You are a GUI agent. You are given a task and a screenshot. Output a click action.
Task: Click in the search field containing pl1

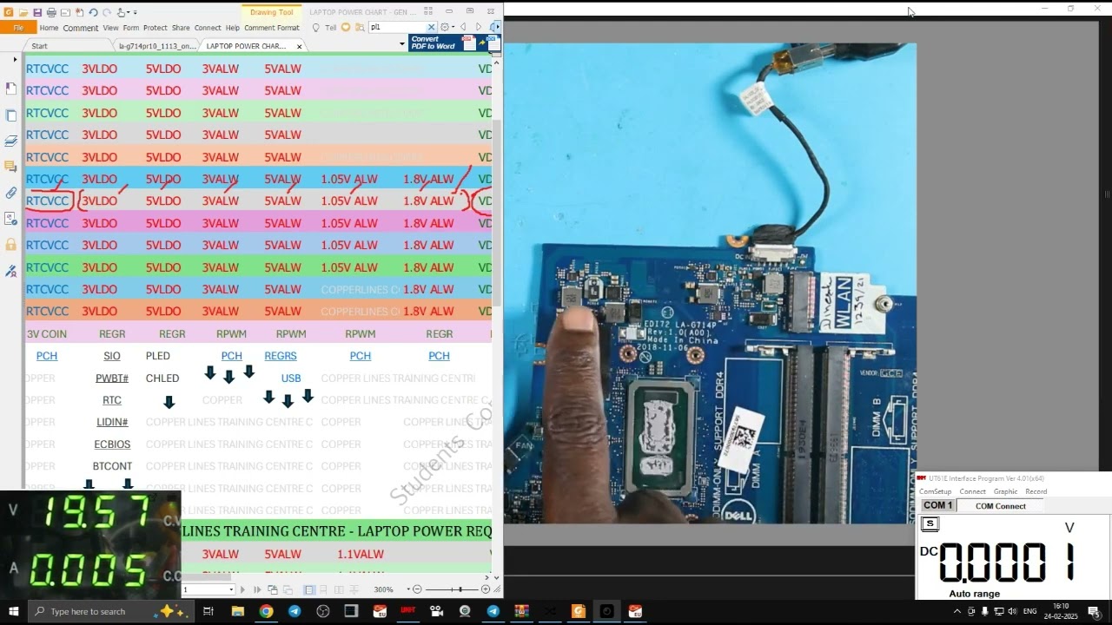(x=397, y=27)
